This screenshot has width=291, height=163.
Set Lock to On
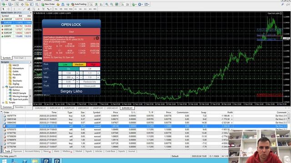69,69
